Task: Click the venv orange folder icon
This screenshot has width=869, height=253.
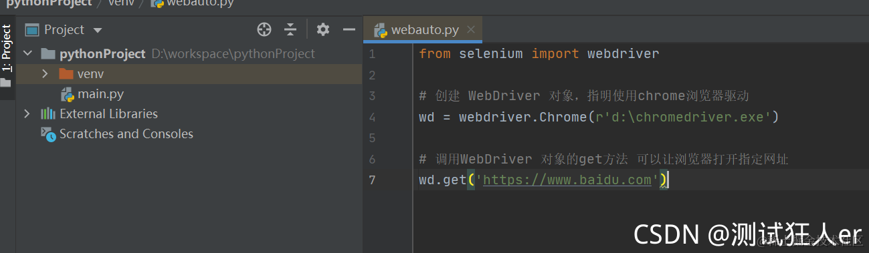Action: (66, 73)
